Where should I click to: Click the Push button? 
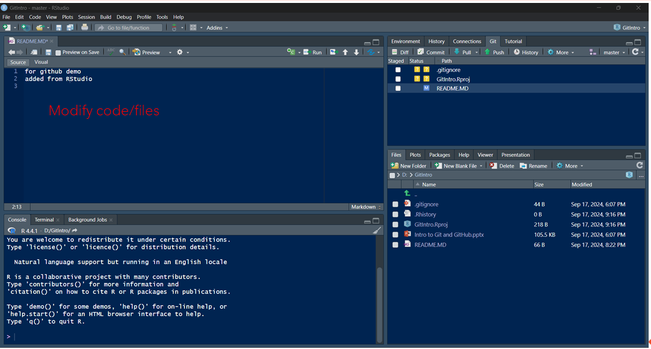click(494, 52)
